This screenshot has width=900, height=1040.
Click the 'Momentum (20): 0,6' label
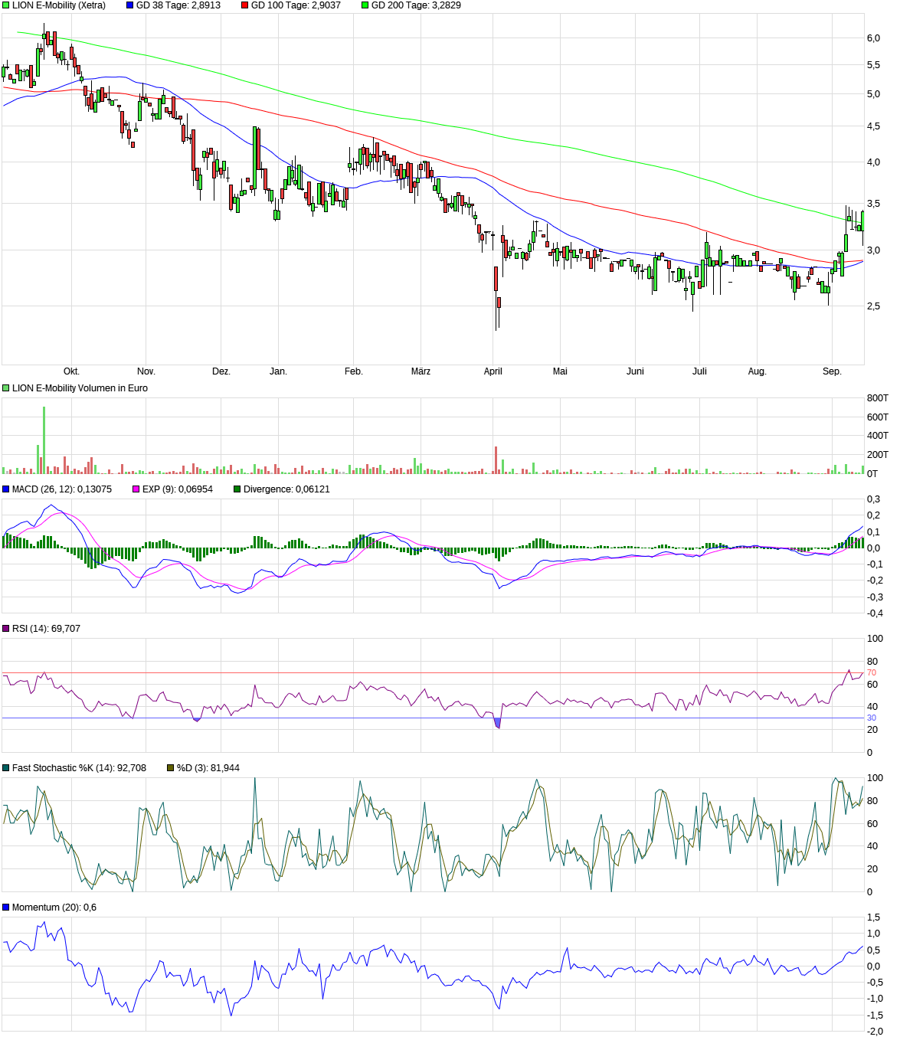(x=54, y=908)
